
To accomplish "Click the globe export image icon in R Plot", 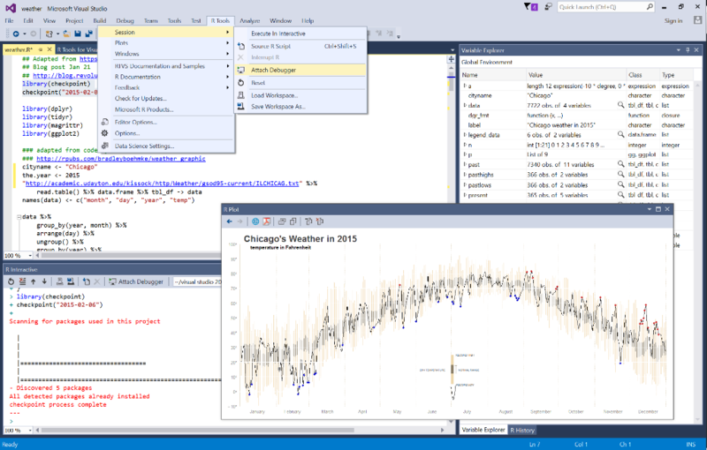I will (x=255, y=221).
